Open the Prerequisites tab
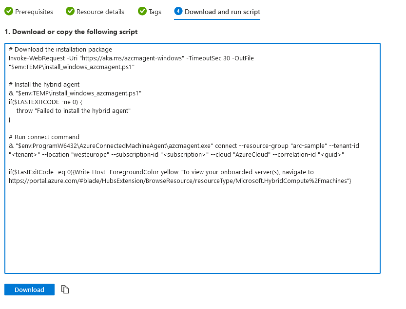This screenshot has width=406, height=309. coord(29,12)
